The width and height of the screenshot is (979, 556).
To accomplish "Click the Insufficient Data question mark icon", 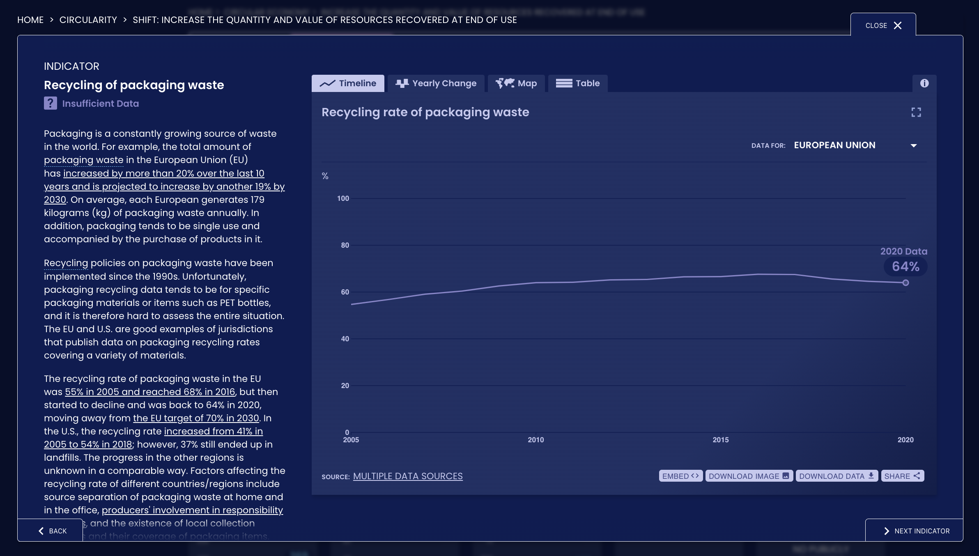I will click(51, 103).
